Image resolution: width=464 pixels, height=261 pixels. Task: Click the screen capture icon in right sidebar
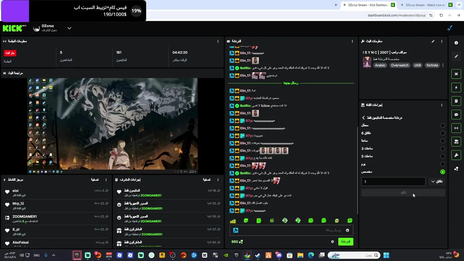456,74
